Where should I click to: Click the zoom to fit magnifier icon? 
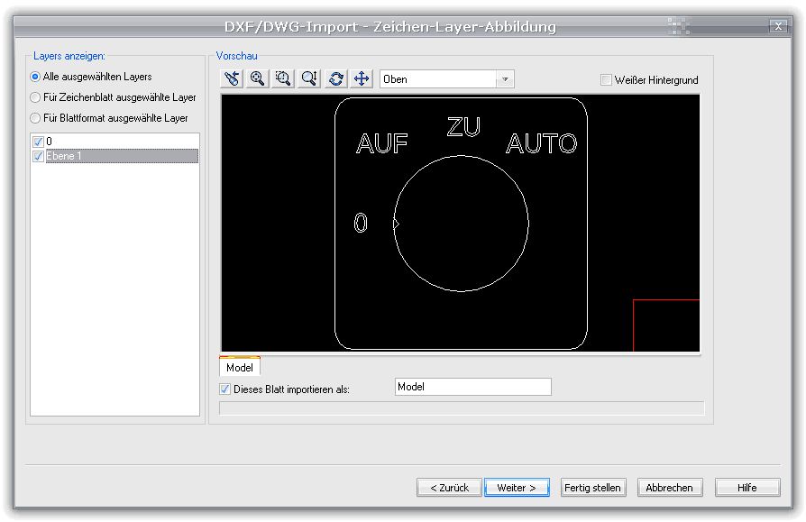[258, 79]
